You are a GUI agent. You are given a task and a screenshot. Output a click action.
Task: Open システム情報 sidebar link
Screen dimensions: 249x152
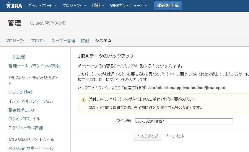coord(20,92)
